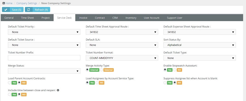The width and height of the screenshot is (246, 101).
Task: Click Save (S) button
Action: (13, 10)
